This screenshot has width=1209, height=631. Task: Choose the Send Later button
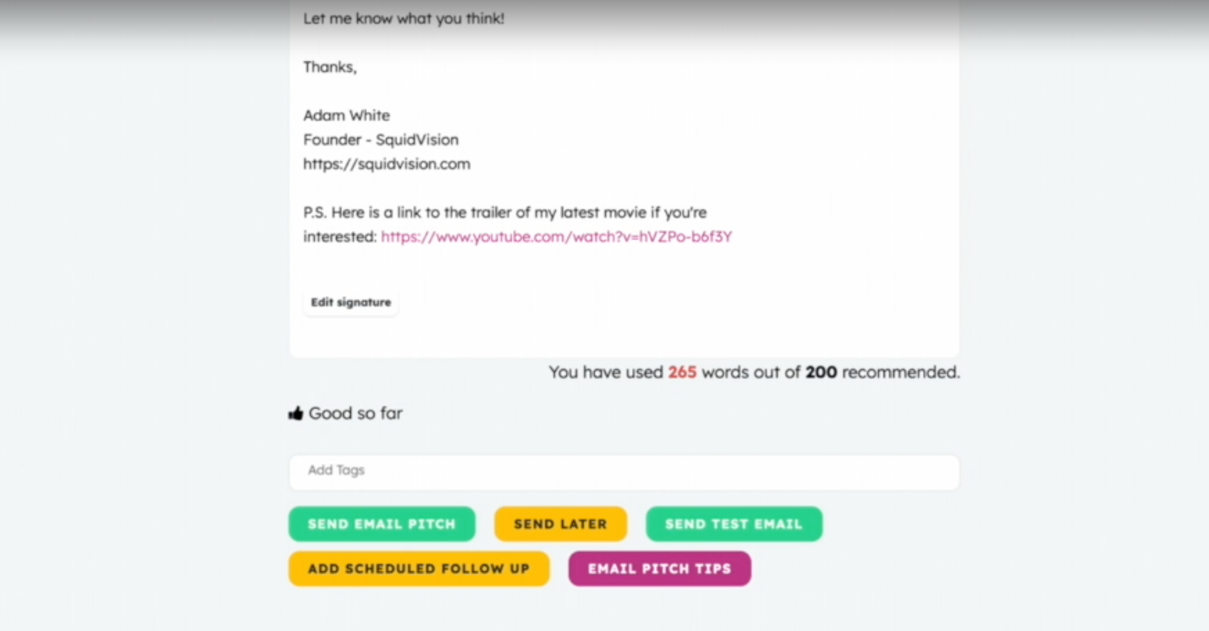pyautogui.click(x=560, y=524)
